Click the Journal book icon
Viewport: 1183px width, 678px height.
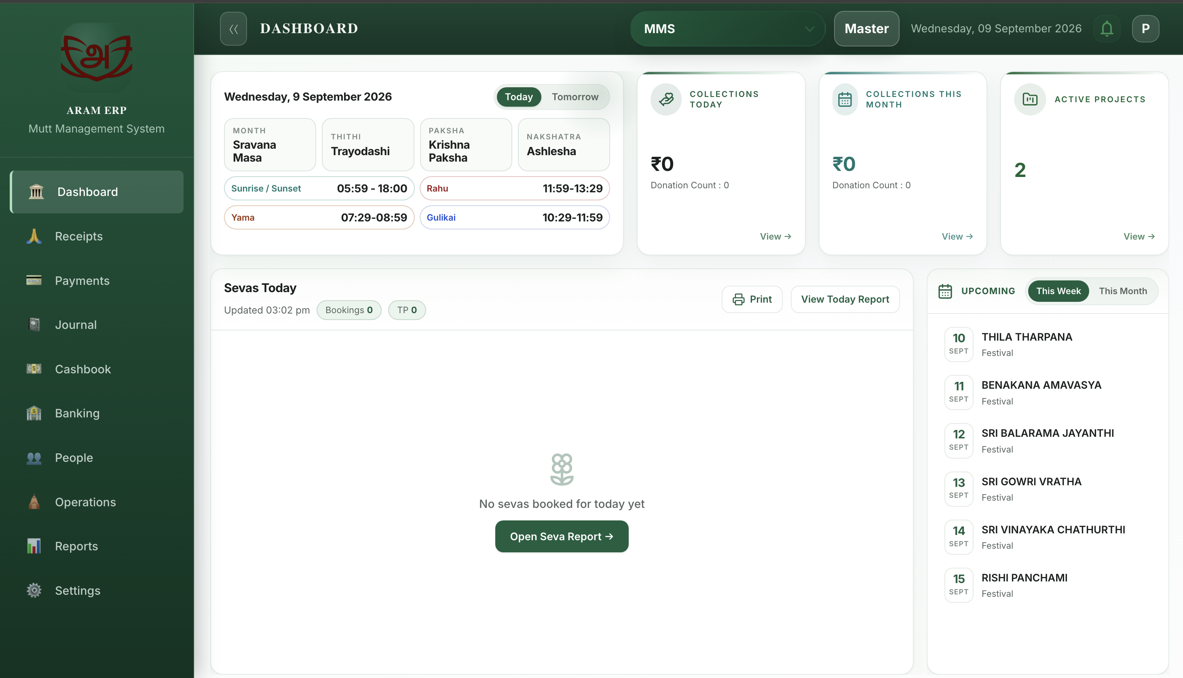click(34, 324)
